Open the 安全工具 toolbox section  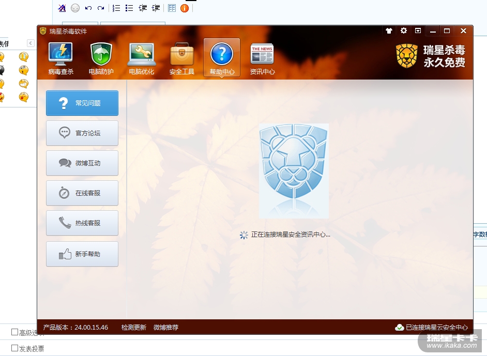click(182, 58)
